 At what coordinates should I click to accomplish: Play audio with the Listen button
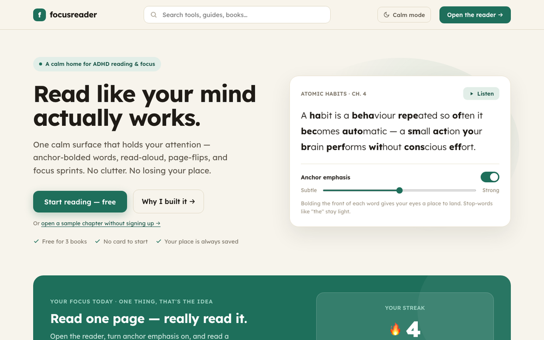point(481,94)
